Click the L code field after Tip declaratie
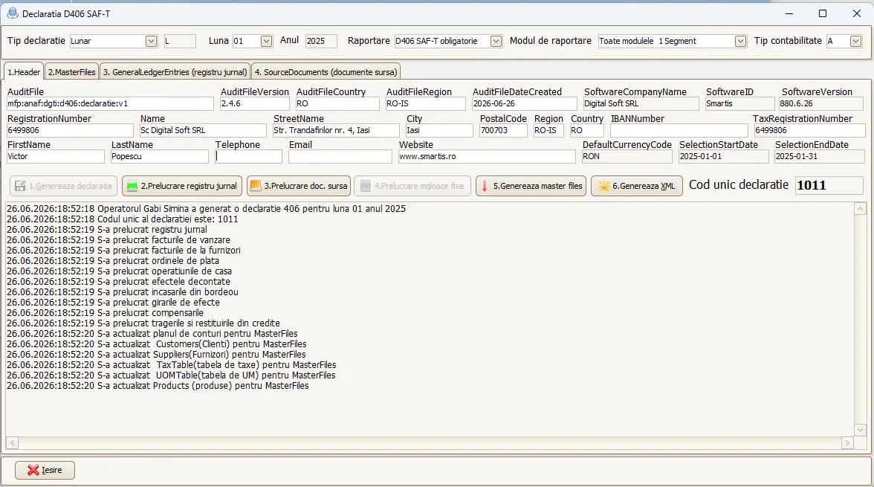The height and width of the screenshot is (487, 874). (180, 42)
